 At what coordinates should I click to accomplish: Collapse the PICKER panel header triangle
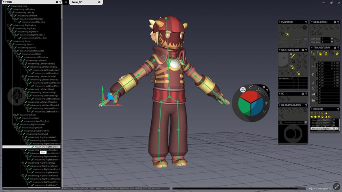pyautogui.click(x=312, y=109)
